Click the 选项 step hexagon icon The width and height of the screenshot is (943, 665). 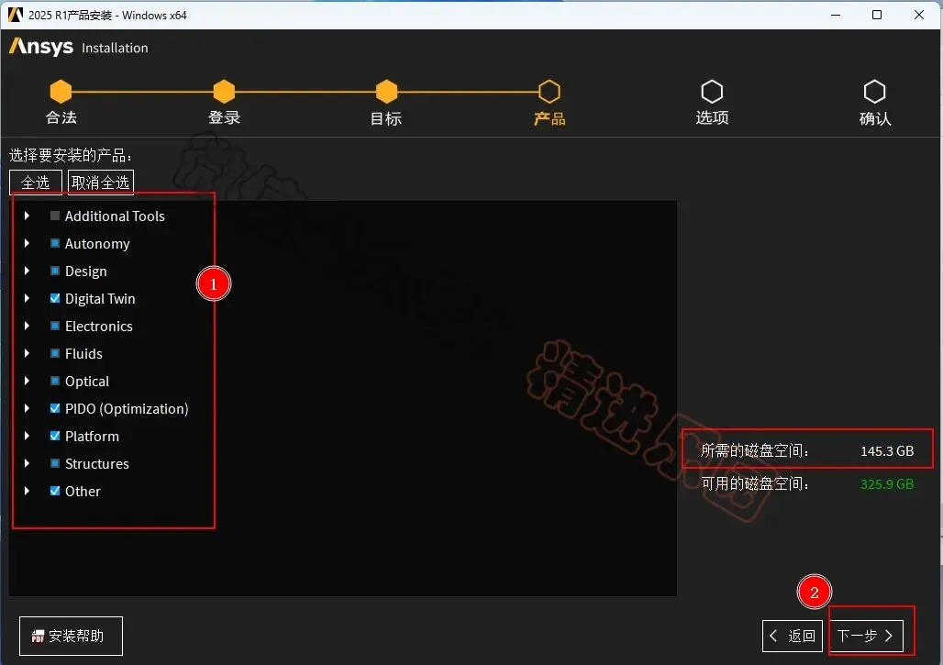pos(712,92)
